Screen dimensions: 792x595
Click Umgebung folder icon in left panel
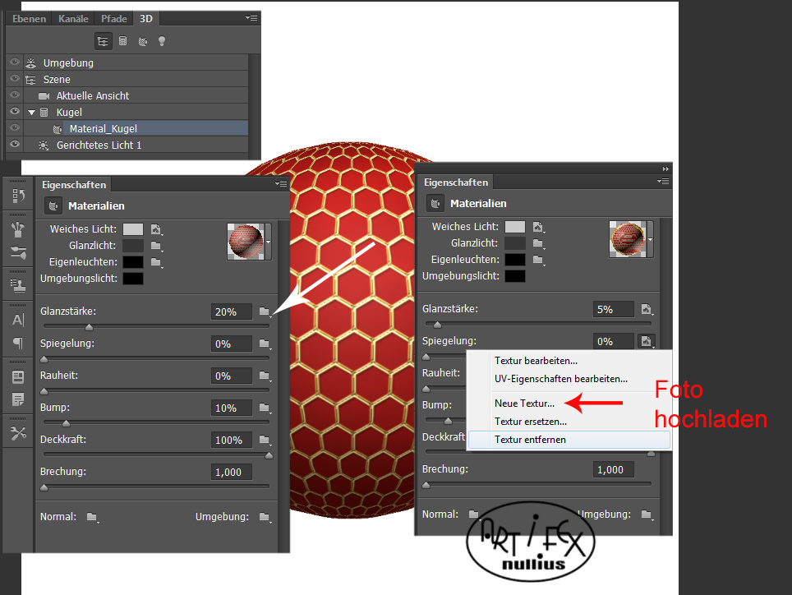coord(265,517)
